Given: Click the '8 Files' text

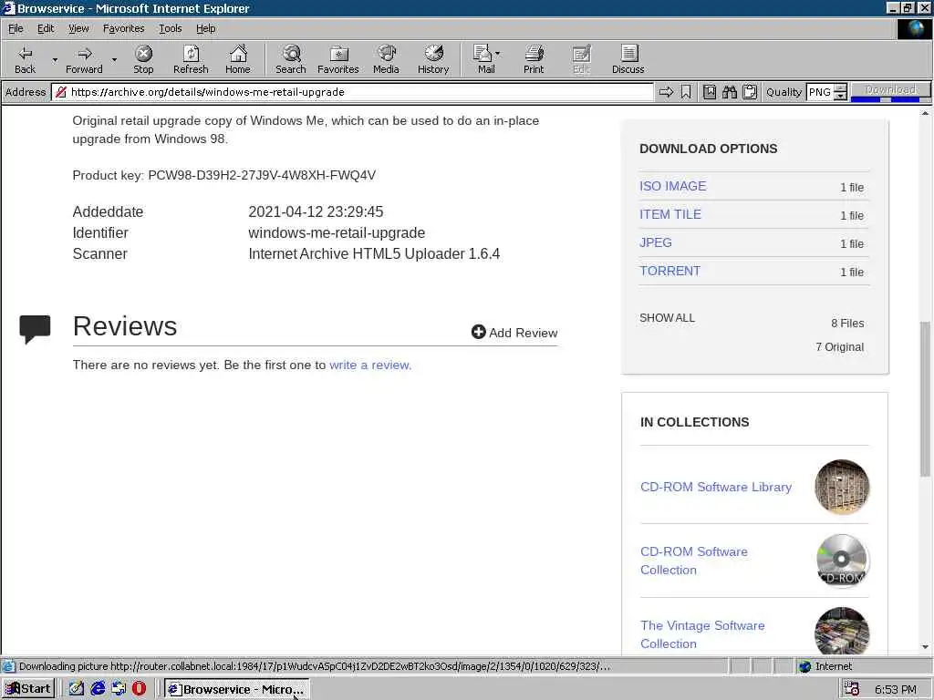Looking at the screenshot, I should [847, 323].
